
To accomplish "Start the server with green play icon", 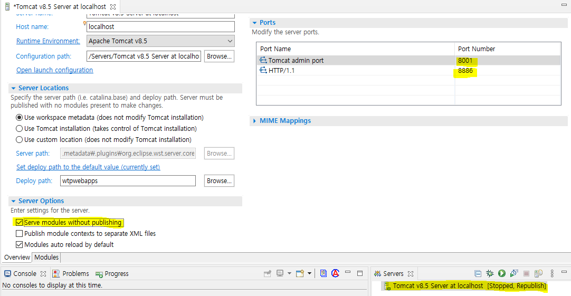I will click(502, 273).
